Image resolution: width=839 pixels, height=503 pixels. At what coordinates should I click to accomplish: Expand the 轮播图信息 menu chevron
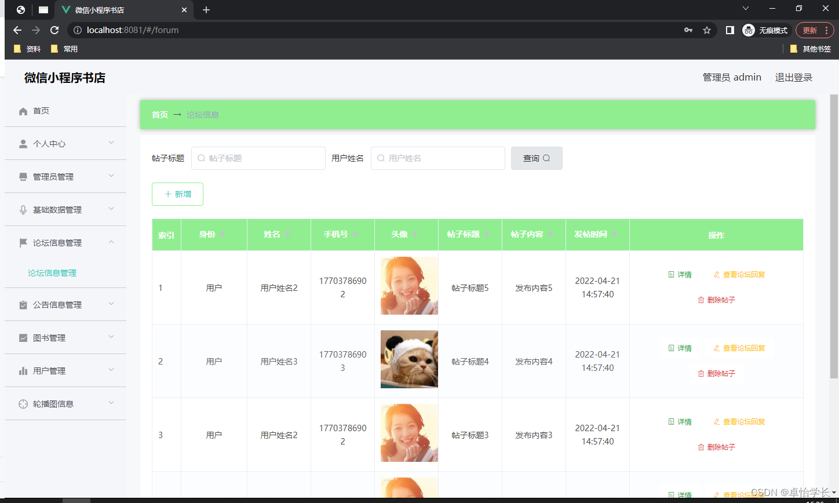pyautogui.click(x=111, y=403)
